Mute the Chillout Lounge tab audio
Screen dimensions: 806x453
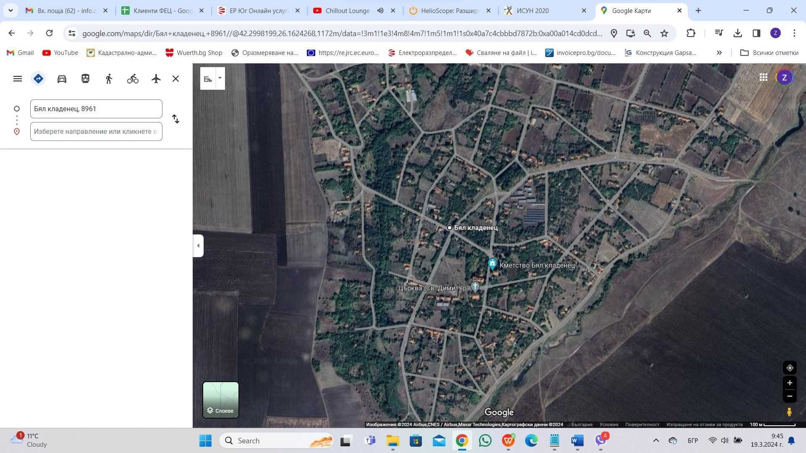click(380, 10)
